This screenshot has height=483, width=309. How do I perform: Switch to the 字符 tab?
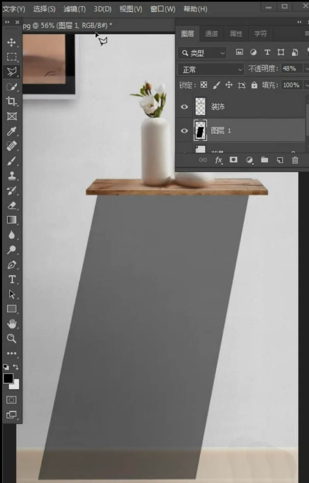point(261,34)
